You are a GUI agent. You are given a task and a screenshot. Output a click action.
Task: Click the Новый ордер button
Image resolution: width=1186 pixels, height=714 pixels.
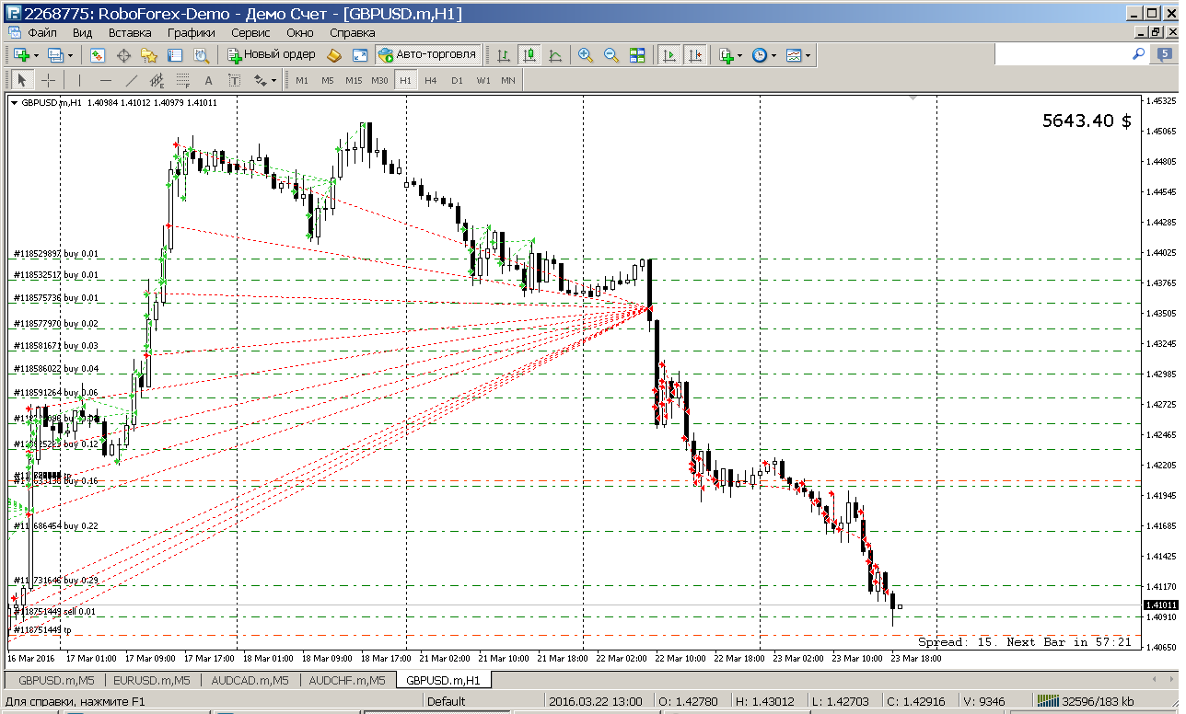pyautogui.click(x=272, y=55)
